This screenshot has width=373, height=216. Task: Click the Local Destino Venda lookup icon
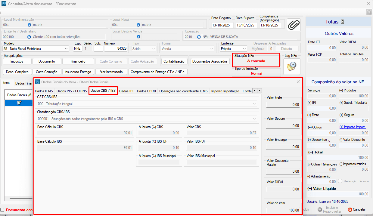(138, 37)
